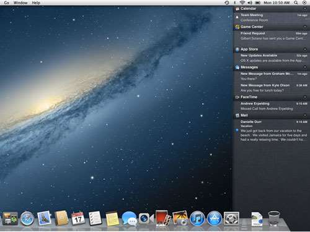Clear Game Center notifications with X button
This screenshot has height=232, width=310.
[x=305, y=27]
